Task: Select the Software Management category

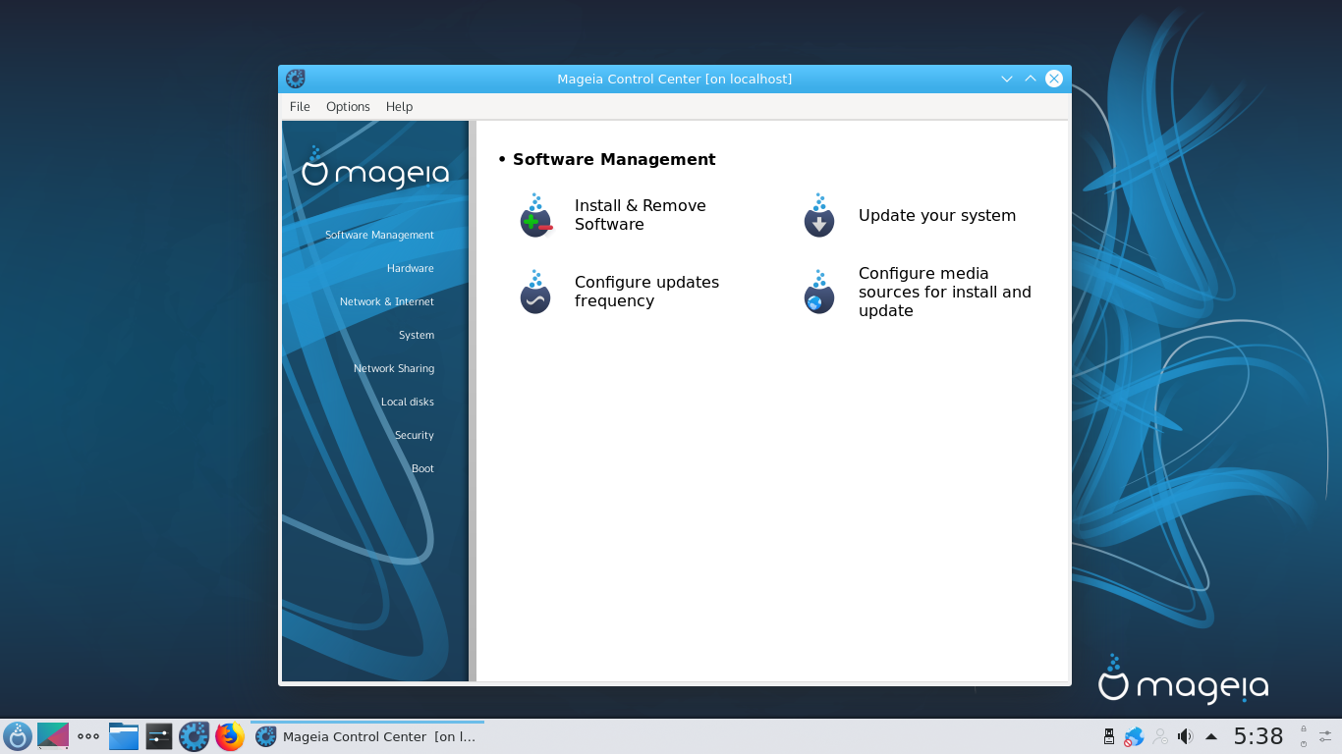Action: pyautogui.click(x=379, y=235)
